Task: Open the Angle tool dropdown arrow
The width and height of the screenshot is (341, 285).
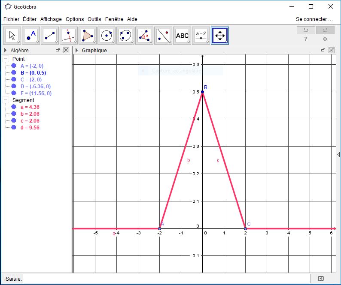Action: point(151,42)
